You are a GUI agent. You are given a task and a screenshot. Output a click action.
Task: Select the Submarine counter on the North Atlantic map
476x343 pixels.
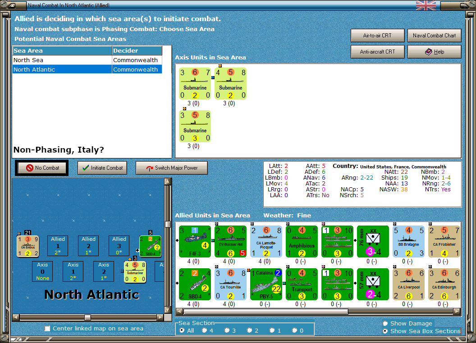pos(135,272)
